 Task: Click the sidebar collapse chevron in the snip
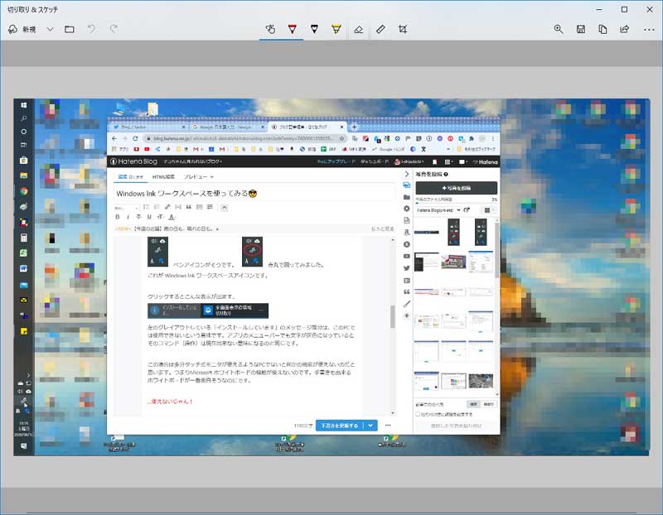(x=407, y=174)
